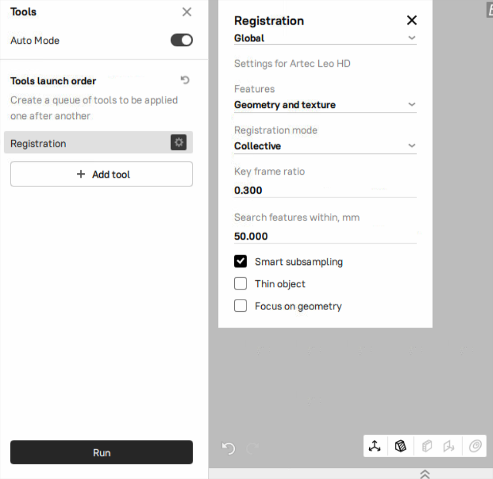Click the undo arrow in viewport

(x=229, y=448)
